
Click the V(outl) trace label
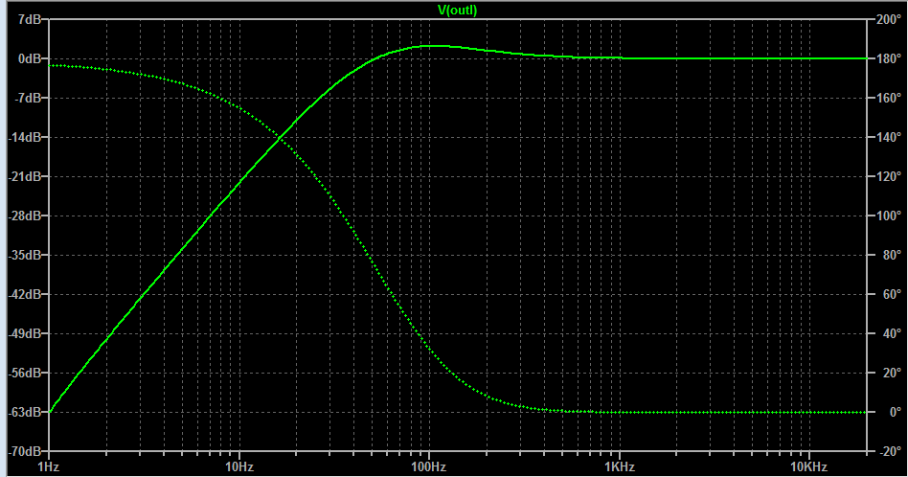[x=457, y=10]
